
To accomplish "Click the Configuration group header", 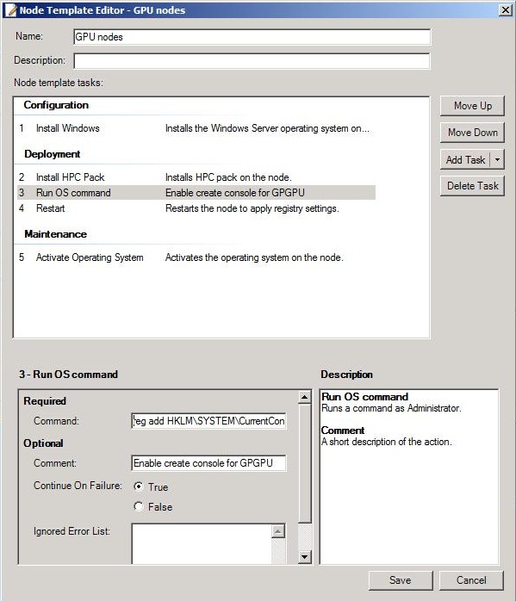I will coord(56,105).
